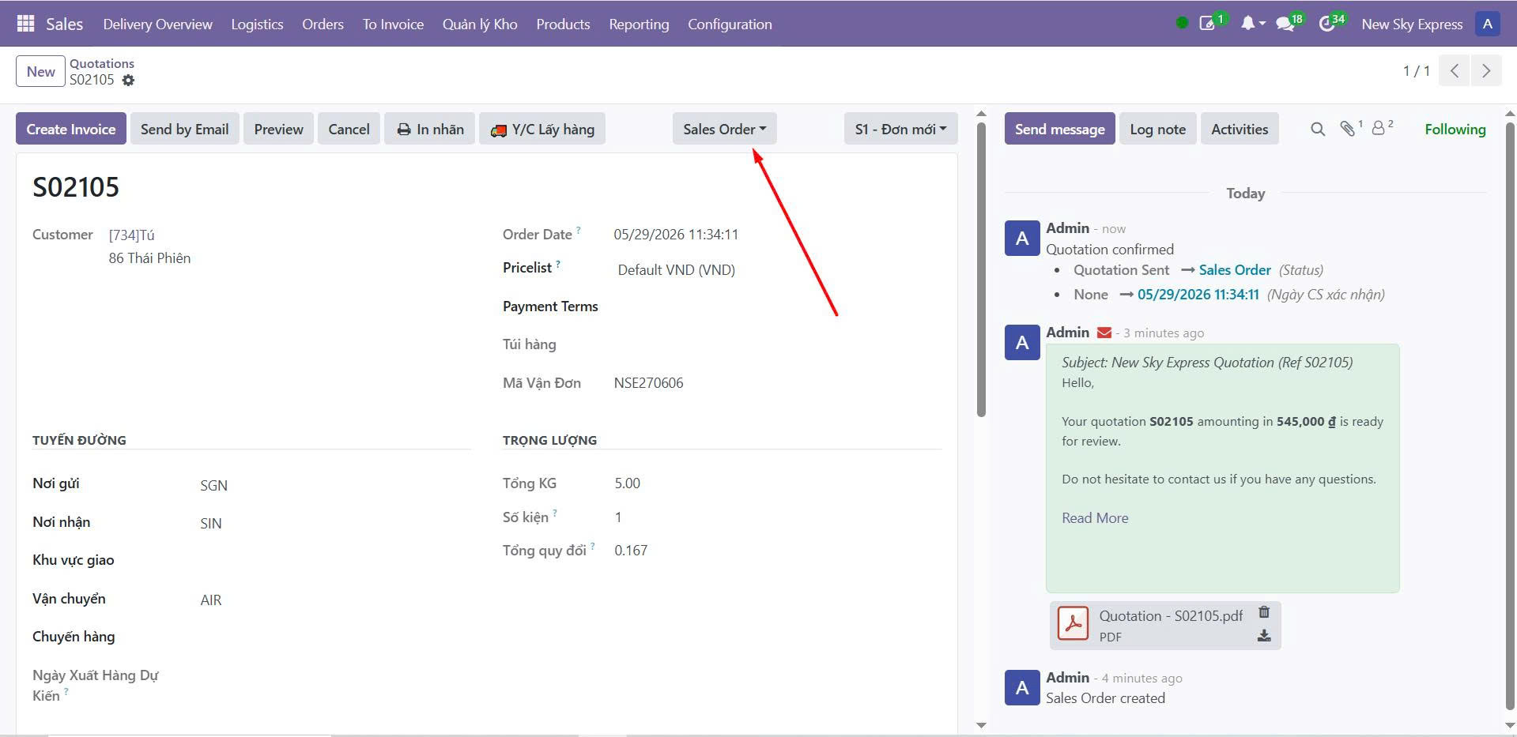Click Admin avatar on Sales Order created message

coord(1021,688)
